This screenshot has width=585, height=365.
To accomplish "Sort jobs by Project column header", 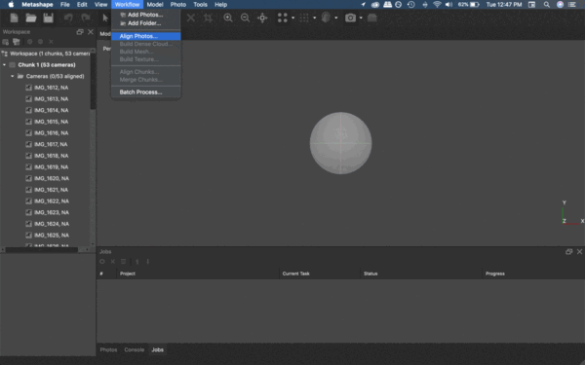I will [x=198, y=274].
